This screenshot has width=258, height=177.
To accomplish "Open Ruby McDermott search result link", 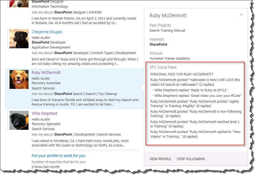I will point(46,73).
